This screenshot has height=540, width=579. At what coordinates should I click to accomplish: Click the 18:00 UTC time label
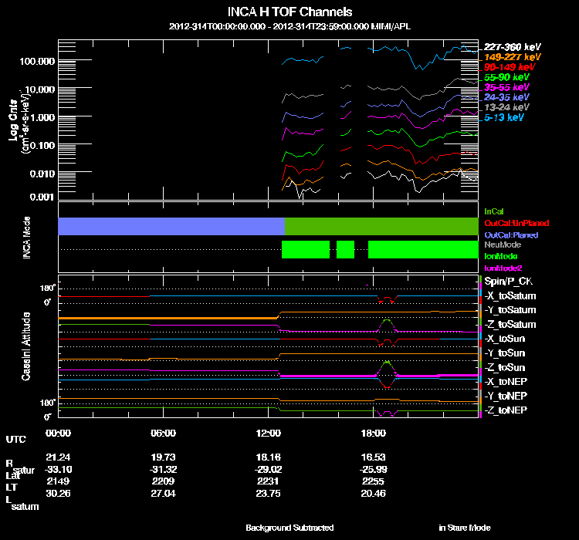374,433
